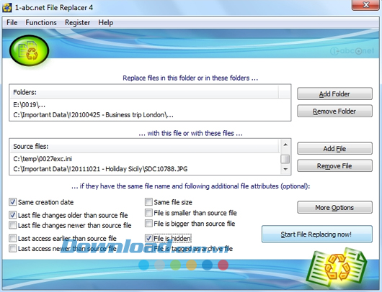Check File is bigger than source file
Viewport: 382px width, 292px height.
click(x=148, y=223)
